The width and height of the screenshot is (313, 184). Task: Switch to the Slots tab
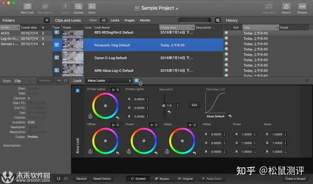pos(7,81)
